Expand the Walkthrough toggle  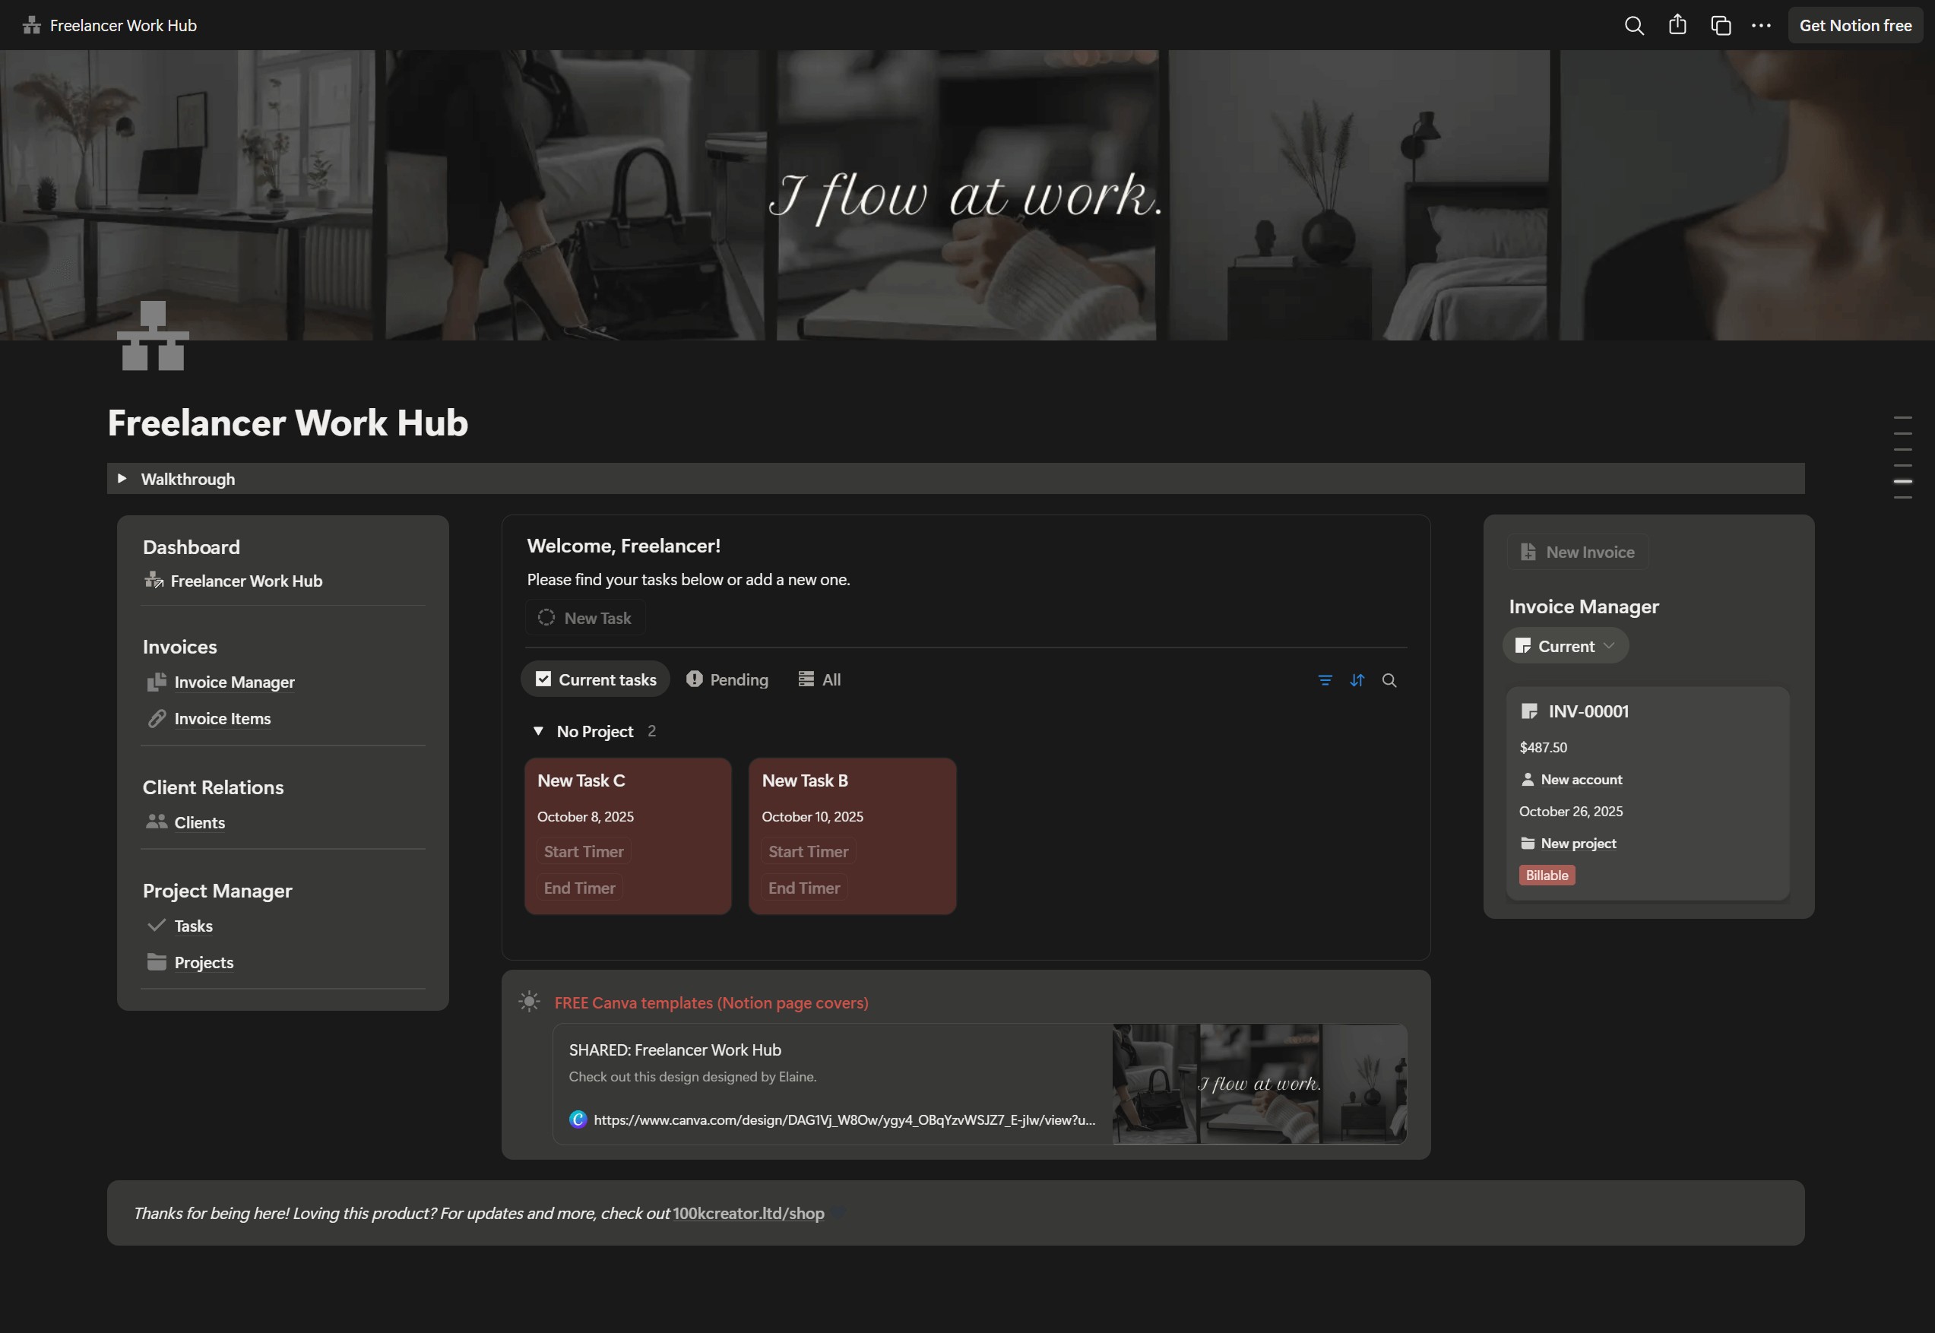pyautogui.click(x=122, y=479)
